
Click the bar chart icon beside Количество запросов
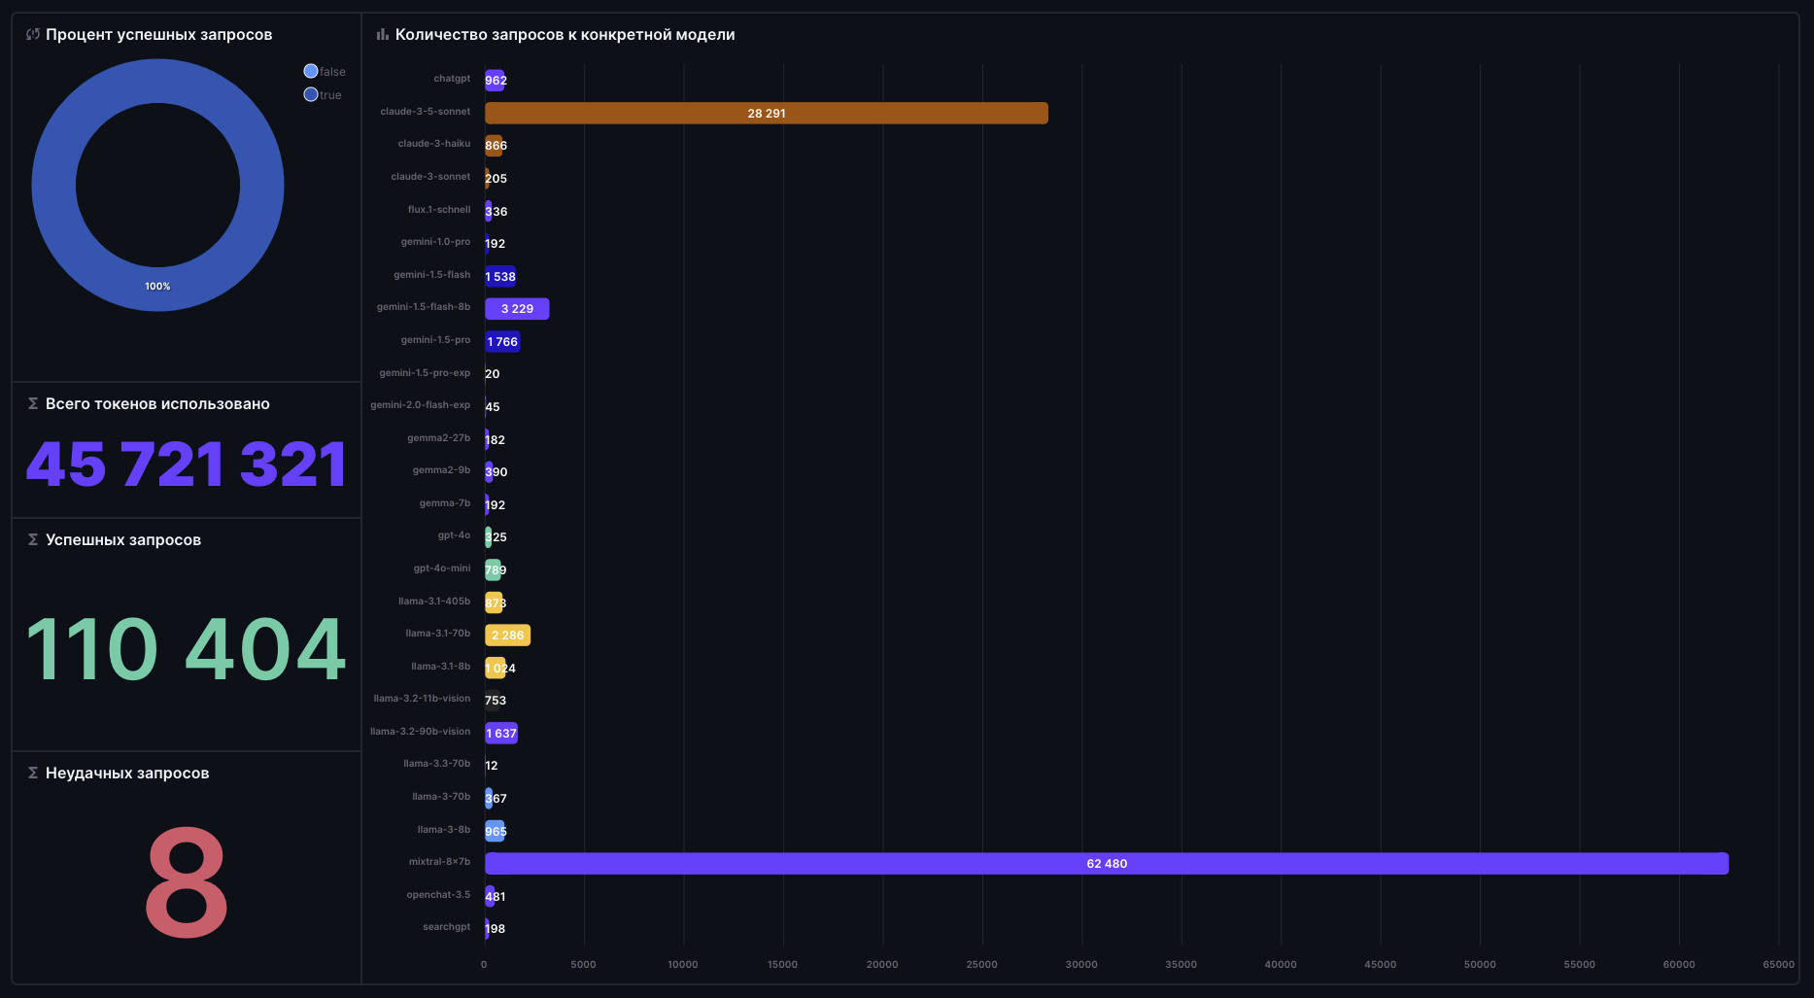[x=383, y=34]
